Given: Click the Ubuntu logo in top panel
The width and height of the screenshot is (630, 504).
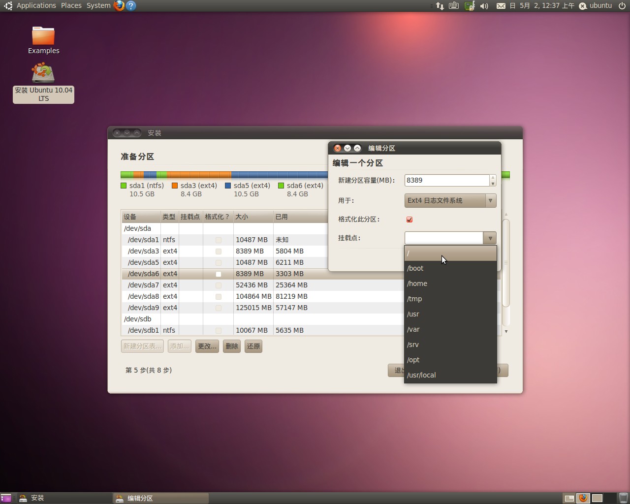Looking at the screenshot, I should tap(8, 6).
